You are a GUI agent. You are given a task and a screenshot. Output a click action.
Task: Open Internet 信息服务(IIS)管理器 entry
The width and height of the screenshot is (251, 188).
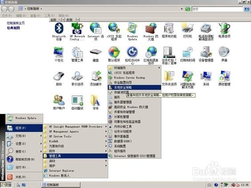tap(135, 156)
